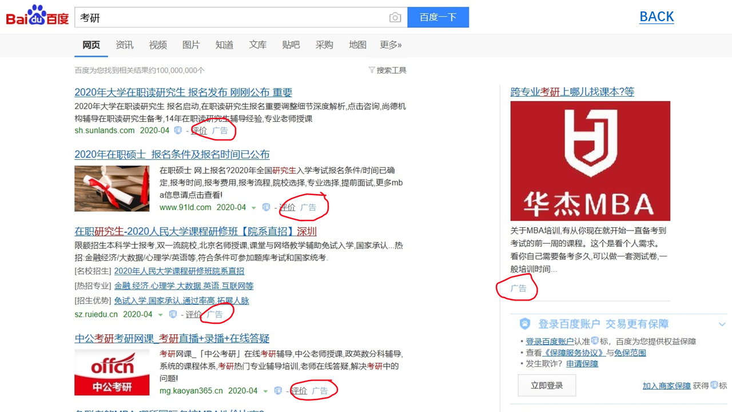
Task: Click the diploma scroll thumbnail
Action: (x=112, y=189)
